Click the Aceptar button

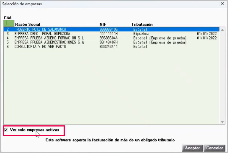192,148
